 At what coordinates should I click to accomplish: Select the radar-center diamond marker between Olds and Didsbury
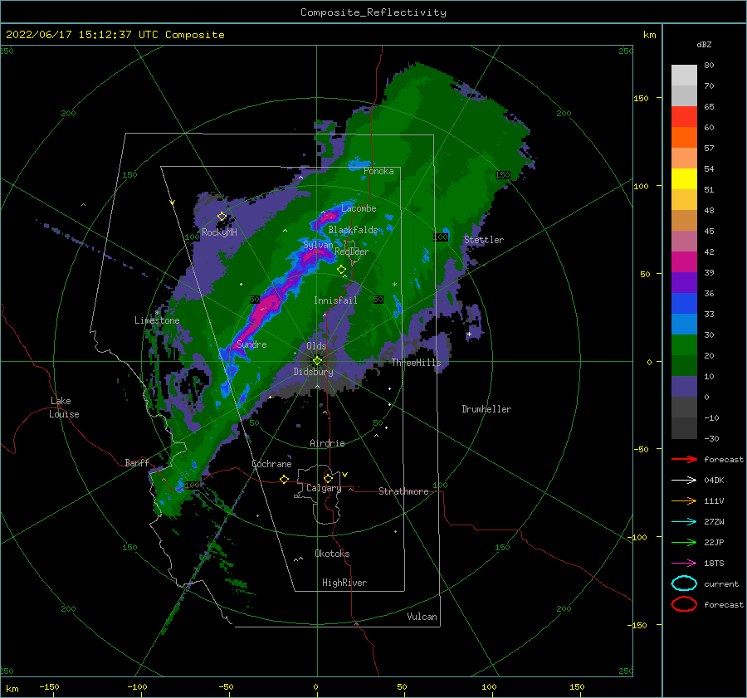(x=317, y=361)
